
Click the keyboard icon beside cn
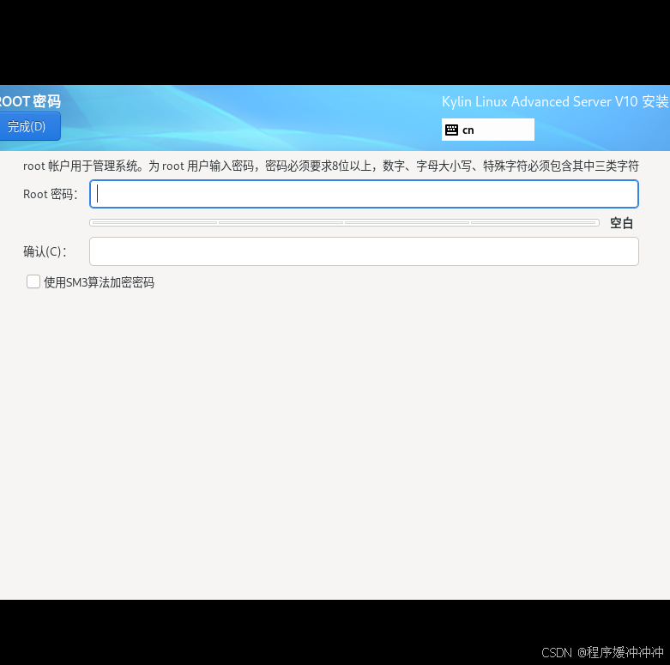coord(451,130)
